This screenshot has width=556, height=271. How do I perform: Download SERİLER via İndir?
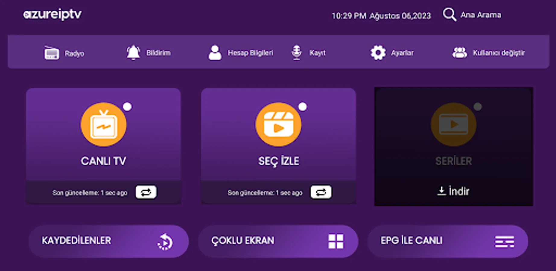tap(453, 190)
